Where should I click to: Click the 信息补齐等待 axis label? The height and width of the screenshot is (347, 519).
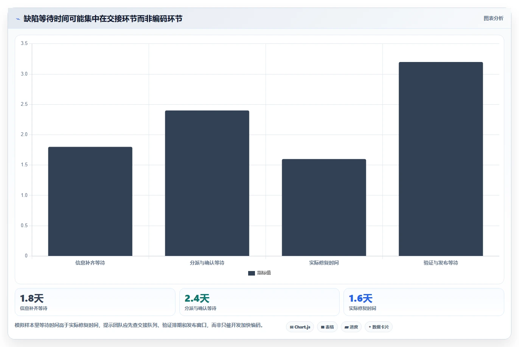(x=90, y=263)
